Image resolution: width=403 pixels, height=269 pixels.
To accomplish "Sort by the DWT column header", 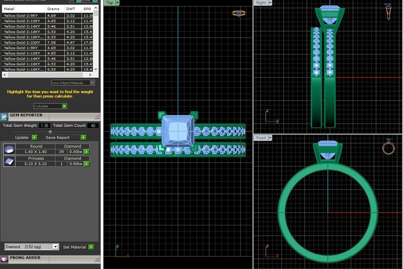I will point(73,9).
